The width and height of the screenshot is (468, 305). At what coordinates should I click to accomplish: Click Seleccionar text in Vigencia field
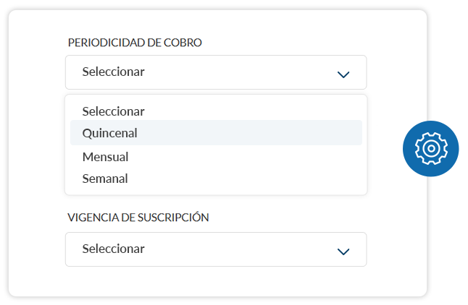114,249
